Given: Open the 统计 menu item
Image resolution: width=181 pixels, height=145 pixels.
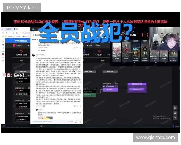Looking at the screenshot, I should coord(89,45).
